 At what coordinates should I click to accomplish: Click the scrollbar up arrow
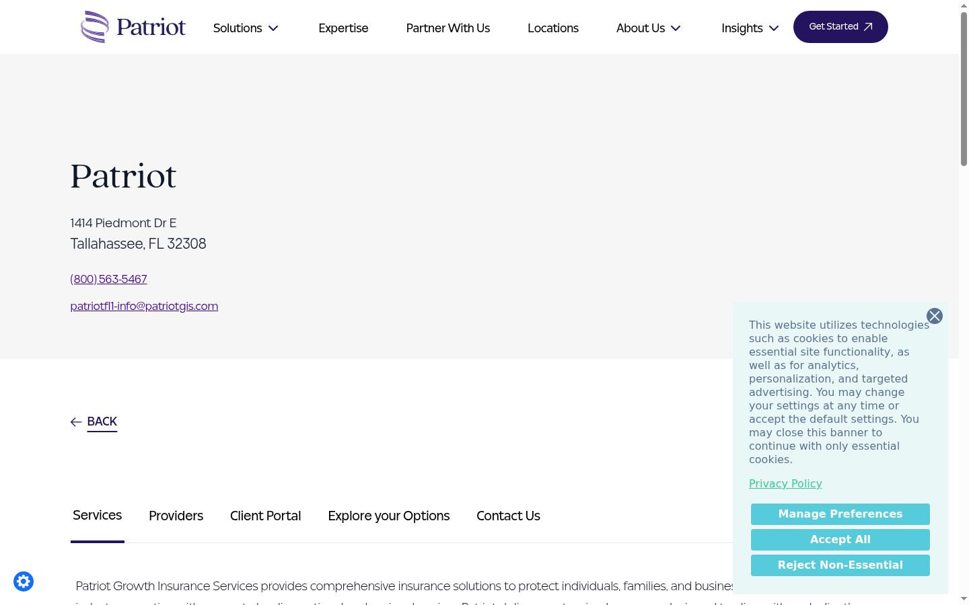click(964, 5)
